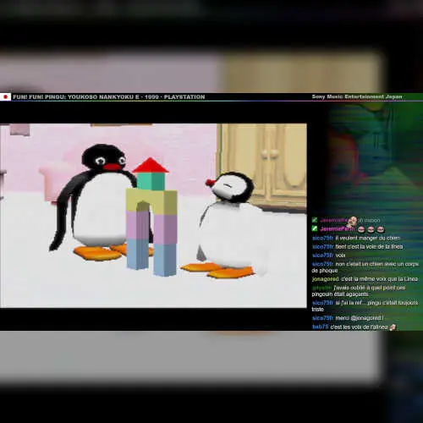Click the last of three face emotes

(x=381, y=229)
